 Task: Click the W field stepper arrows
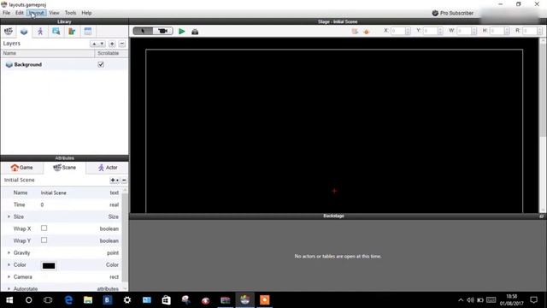(x=473, y=31)
